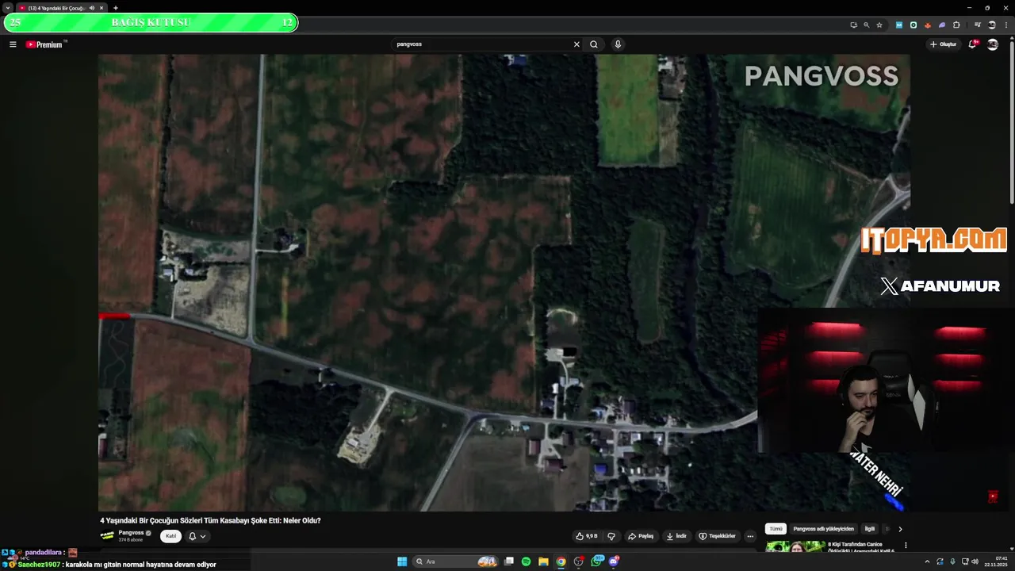The height and width of the screenshot is (571, 1015).
Task: Open the first suggested video thumbnail
Action: 795,547
